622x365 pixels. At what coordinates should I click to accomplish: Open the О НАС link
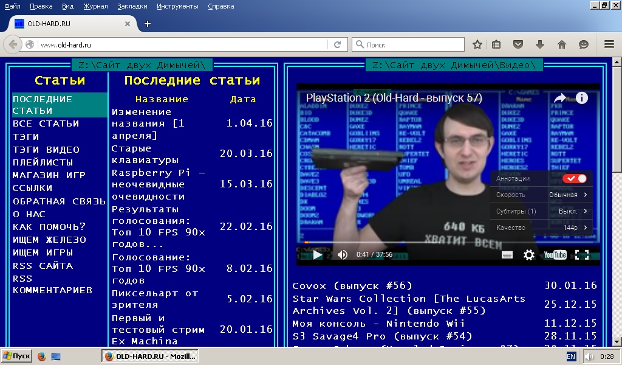pos(29,214)
